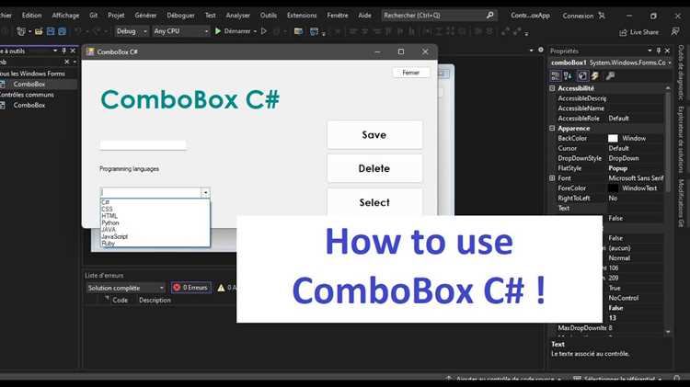The image size is (690, 387).
Task: Toggle the warnings filter in the error list
Action: (x=225, y=288)
